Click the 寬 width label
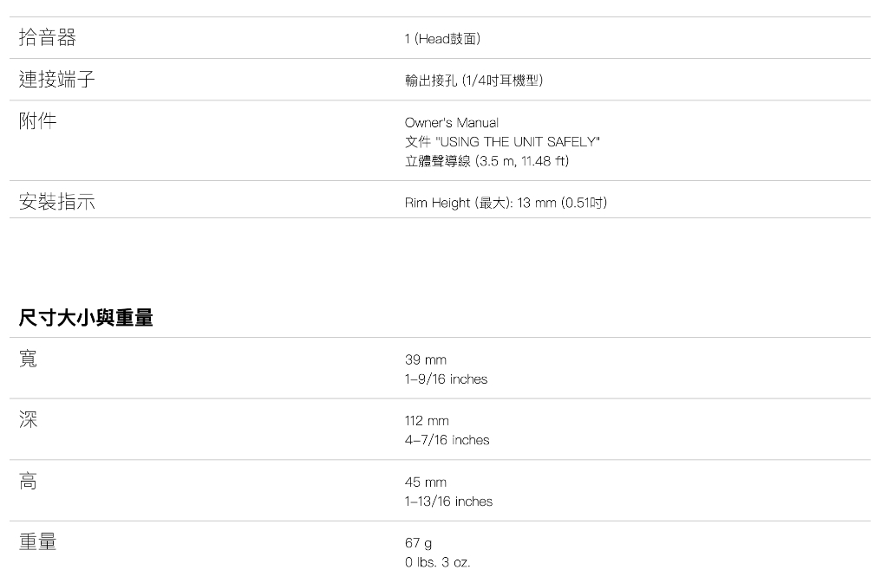Image resolution: width=888 pixels, height=576 pixels. (29, 359)
